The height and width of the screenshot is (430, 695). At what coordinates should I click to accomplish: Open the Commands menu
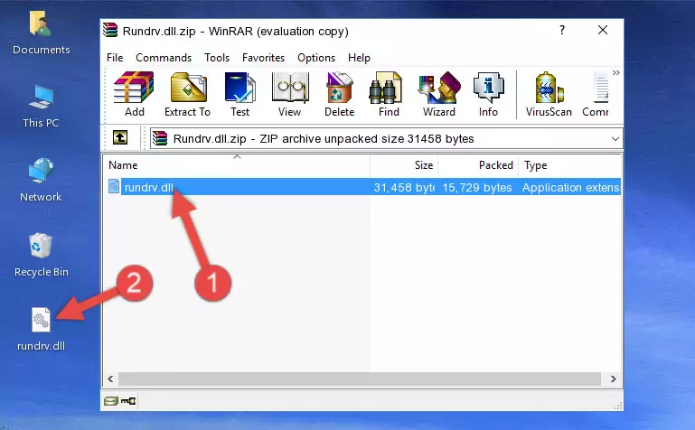pos(164,58)
